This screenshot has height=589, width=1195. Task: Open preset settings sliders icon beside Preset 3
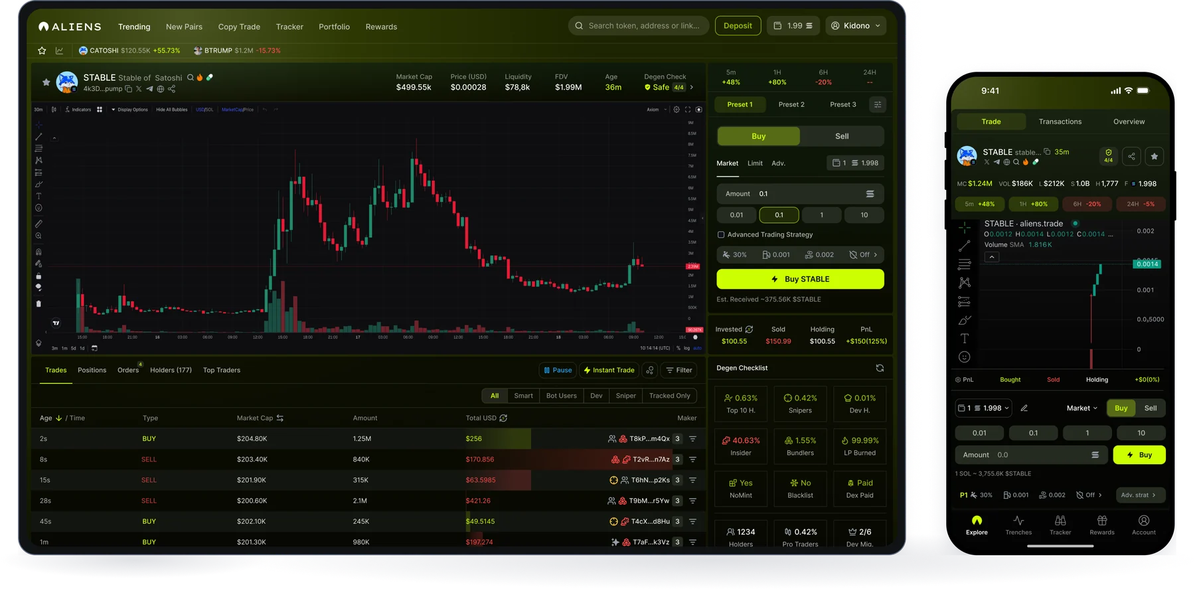coord(878,104)
